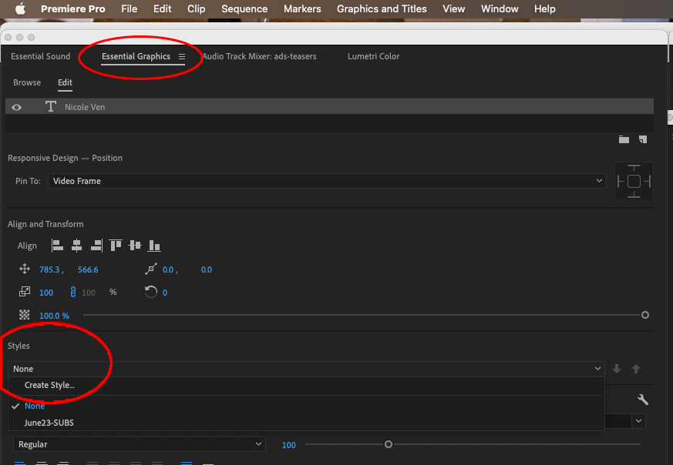Open the Audio Track Mixer tab
This screenshot has height=465, width=673.
[259, 56]
